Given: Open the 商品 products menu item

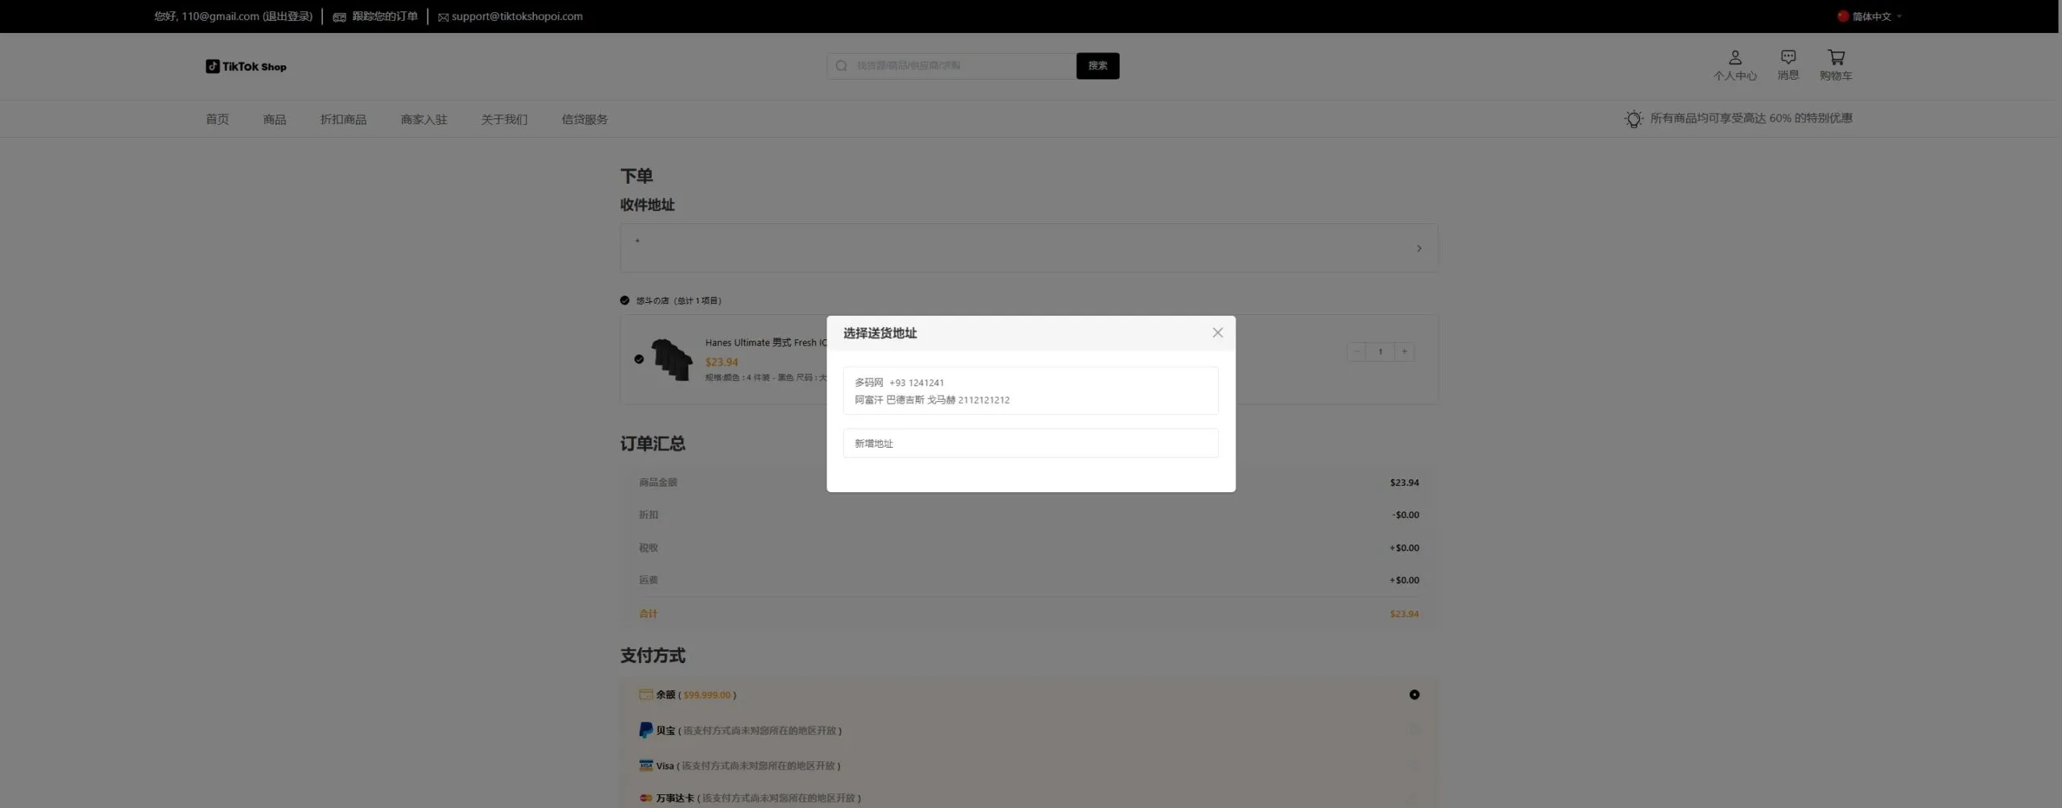Looking at the screenshot, I should [x=274, y=119].
